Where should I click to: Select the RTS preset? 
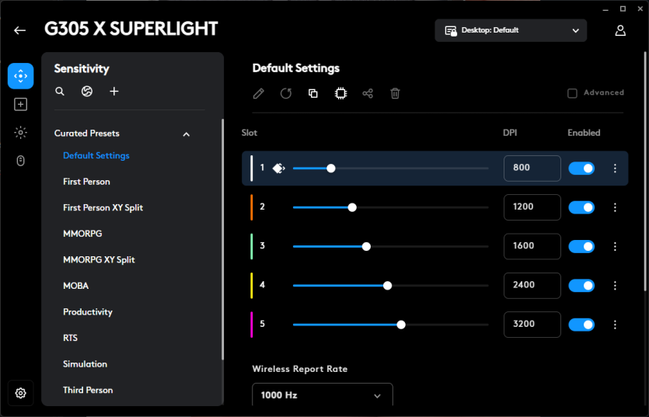pos(71,338)
